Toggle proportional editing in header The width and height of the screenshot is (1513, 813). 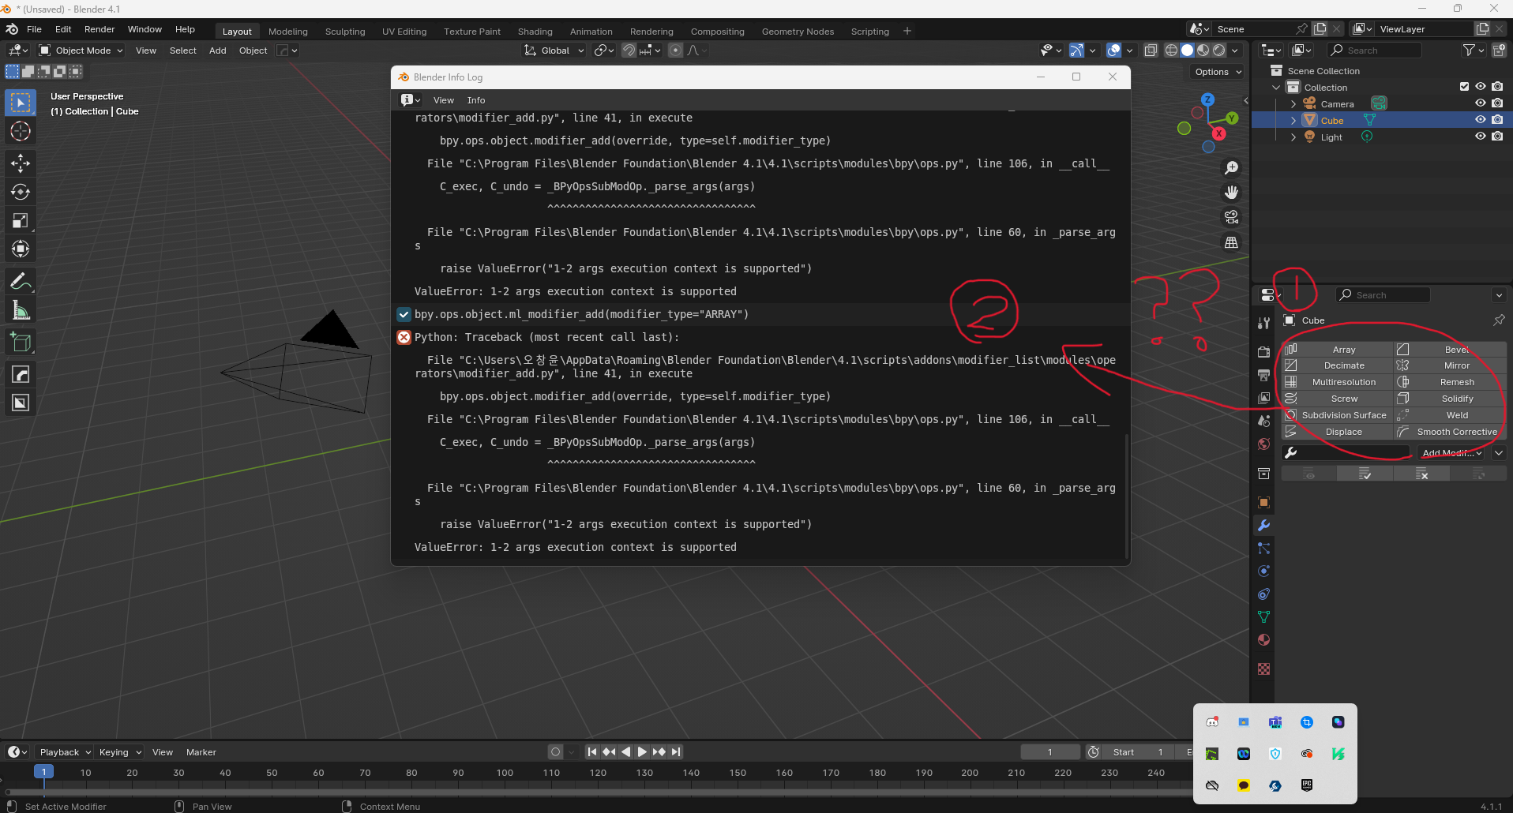675,51
